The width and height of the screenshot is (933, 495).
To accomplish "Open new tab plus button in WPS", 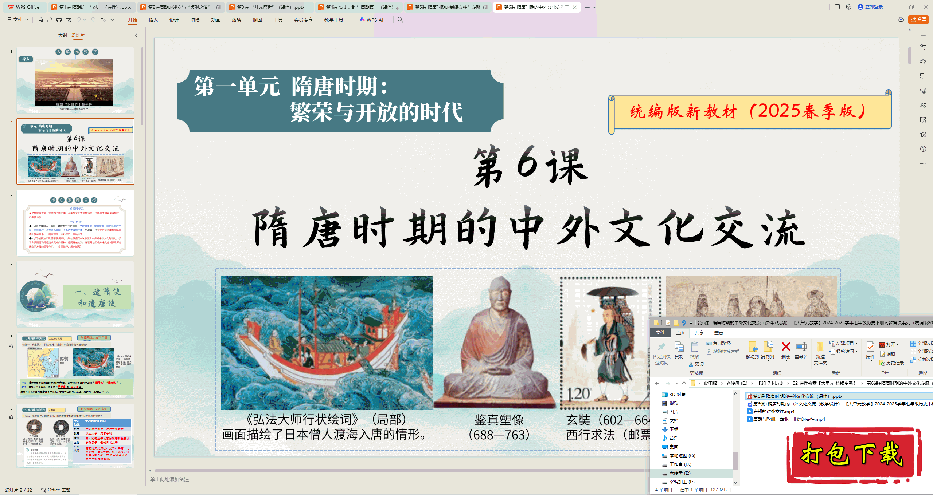I will (x=587, y=7).
